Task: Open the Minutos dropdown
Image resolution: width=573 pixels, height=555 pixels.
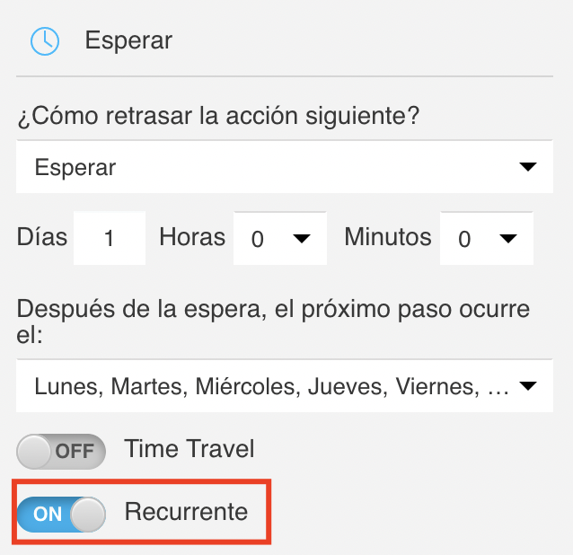Action: click(x=487, y=238)
